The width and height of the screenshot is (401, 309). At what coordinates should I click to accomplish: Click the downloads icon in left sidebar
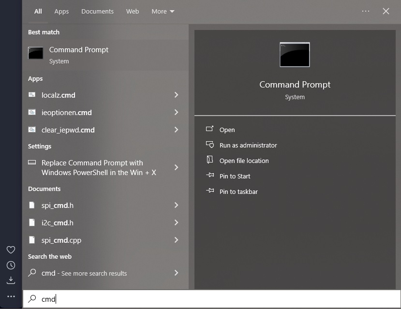11,280
